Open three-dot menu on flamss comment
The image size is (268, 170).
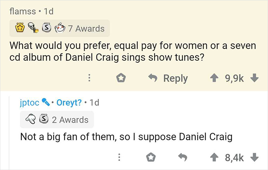[90, 78]
